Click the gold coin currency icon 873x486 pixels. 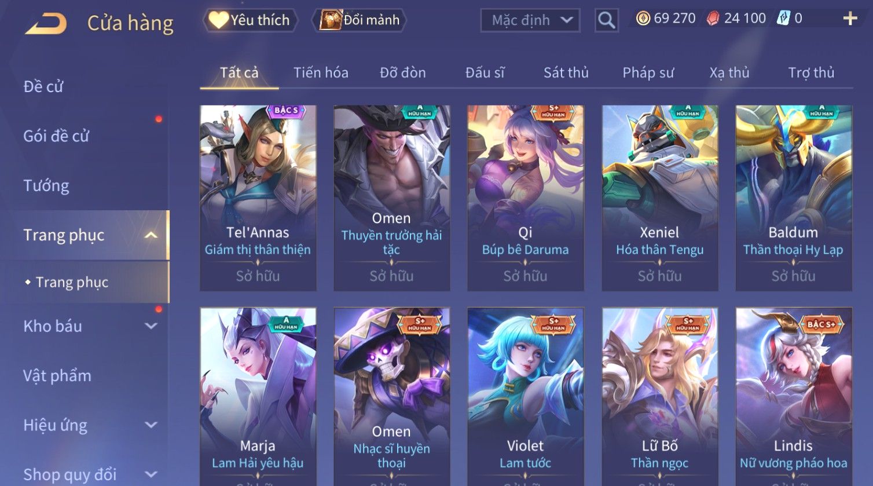[643, 19]
